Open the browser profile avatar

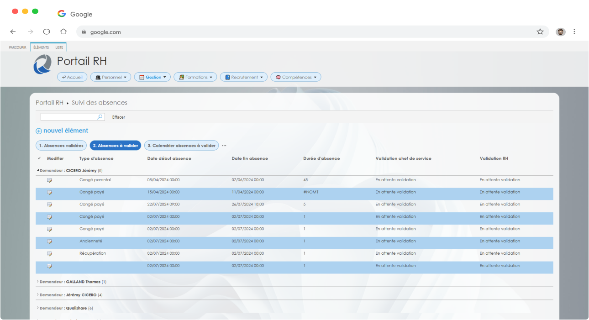coord(561,32)
